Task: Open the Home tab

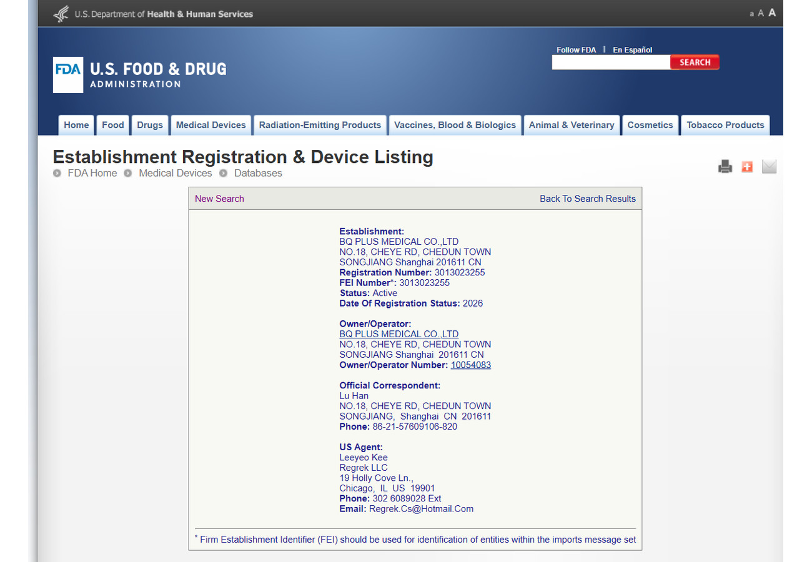Action: click(76, 125)
